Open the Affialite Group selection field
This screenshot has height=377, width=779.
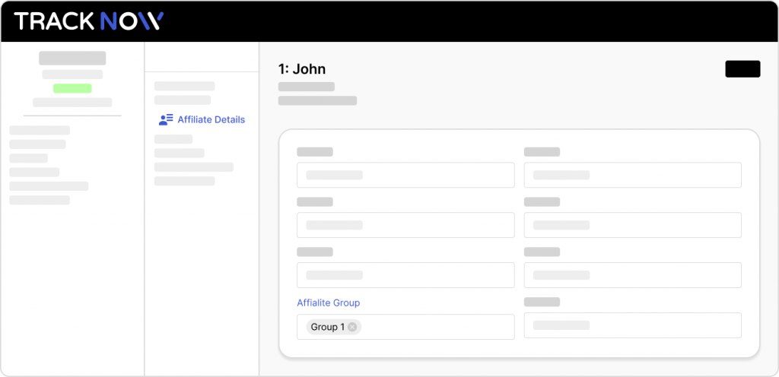(405, 327)
